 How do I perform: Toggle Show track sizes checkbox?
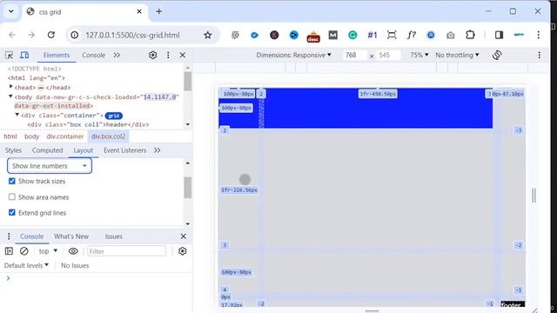point(11,181)
